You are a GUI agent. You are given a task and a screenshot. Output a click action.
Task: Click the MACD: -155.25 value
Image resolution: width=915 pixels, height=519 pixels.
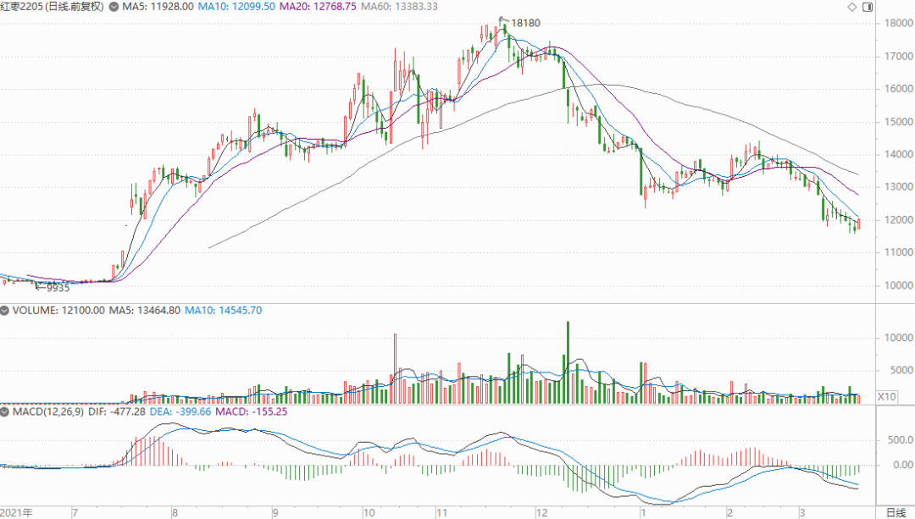(x=252, y=411)
